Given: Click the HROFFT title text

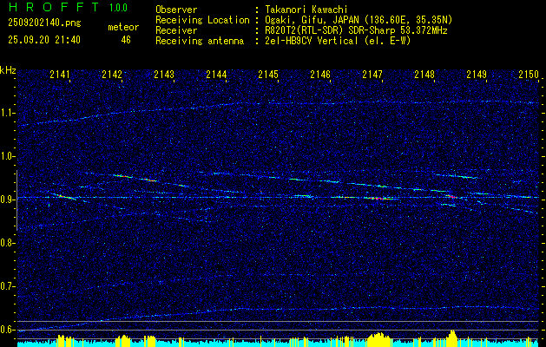Looking at the screenshot, I should pos(48,8).
